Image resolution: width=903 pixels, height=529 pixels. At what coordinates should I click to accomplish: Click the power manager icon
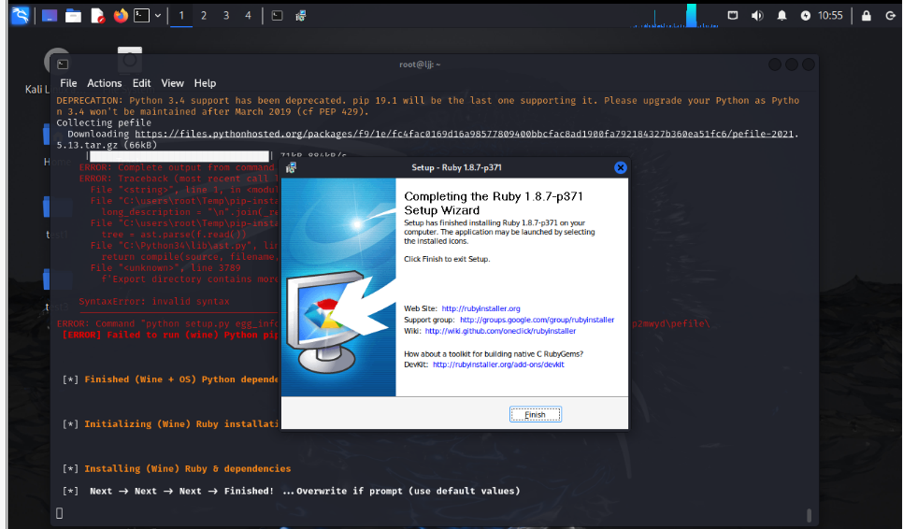(x=806, y=15)
